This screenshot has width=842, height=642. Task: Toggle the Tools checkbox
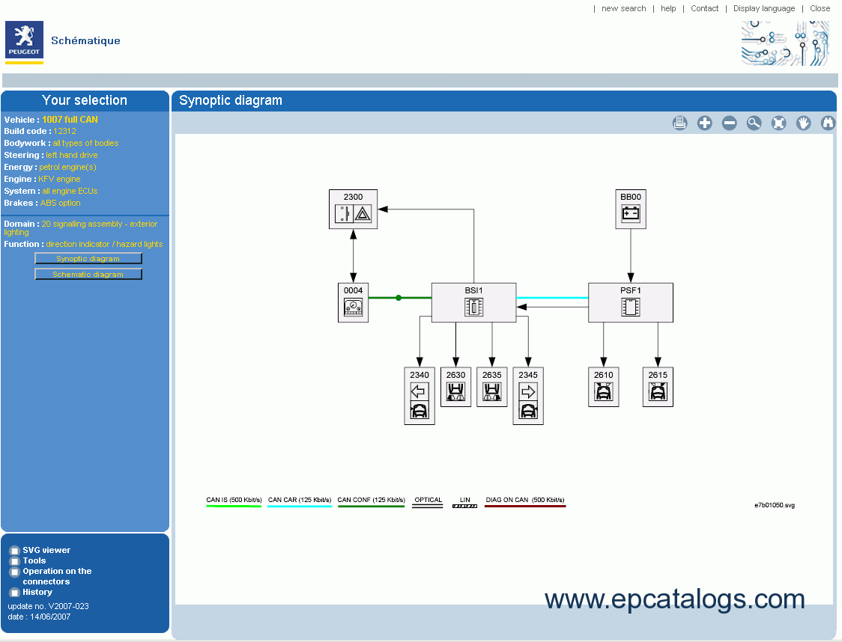tap(14, 561)
